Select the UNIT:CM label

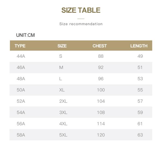click(x=25, y=35)
